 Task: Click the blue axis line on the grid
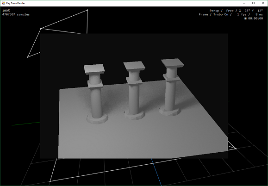pos(156,172)
